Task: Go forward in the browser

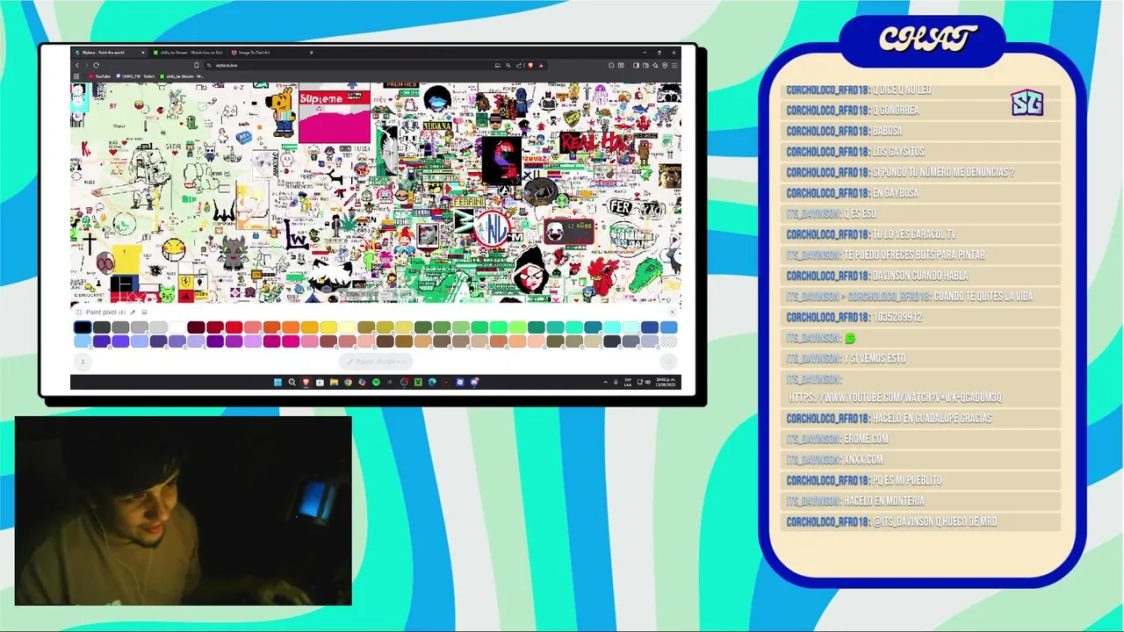Action: tap(87, 65)
